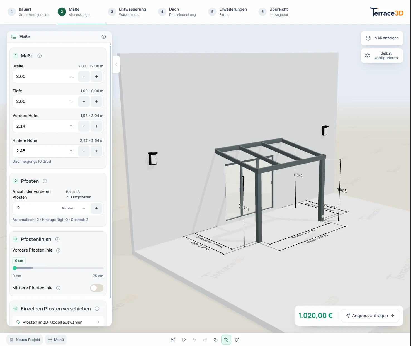Open the Menü button
The image size is (411, 346).
(x=56, y=340)
